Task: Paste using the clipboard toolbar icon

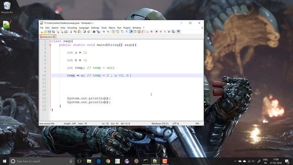Action: point(79,32)
